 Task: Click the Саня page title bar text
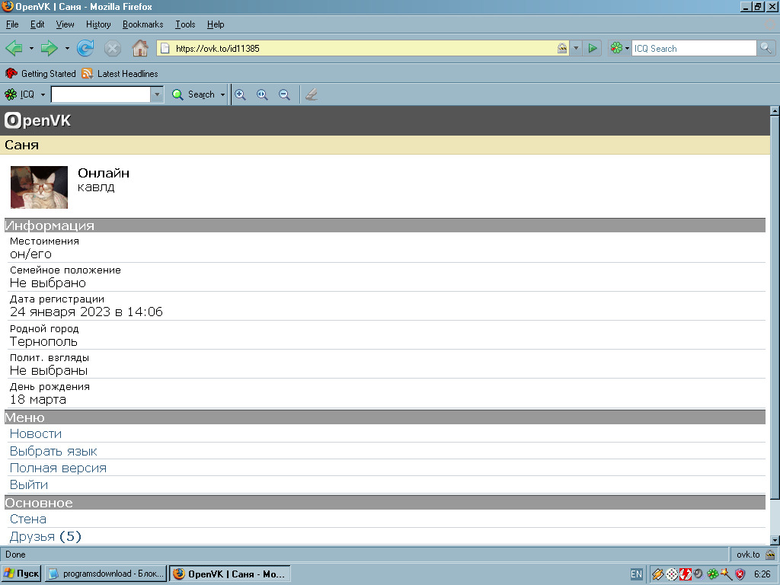tap(22, 145)
